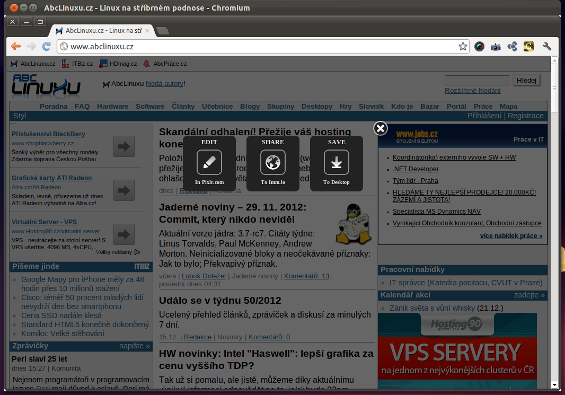565x395 pixels.
Task: Open the Cena SSD nadále klesá link
Action: pos(61,315)
